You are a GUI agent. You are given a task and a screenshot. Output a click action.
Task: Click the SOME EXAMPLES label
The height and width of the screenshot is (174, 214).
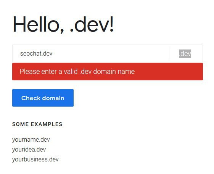tap(37, 124)
